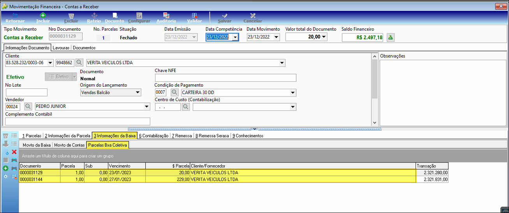
Task: Collapse panel using the splitter arrow
Action: pos(254,129)
